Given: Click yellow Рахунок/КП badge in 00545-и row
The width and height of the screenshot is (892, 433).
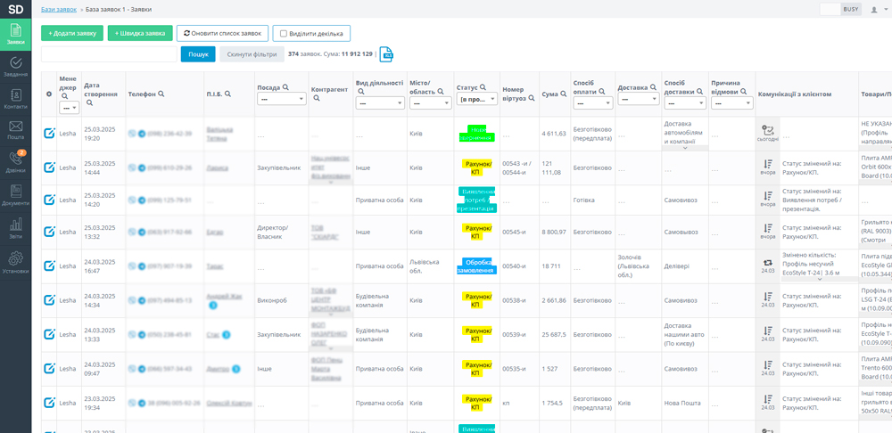Looking at the screenshot, I should (x=476, y=232).
